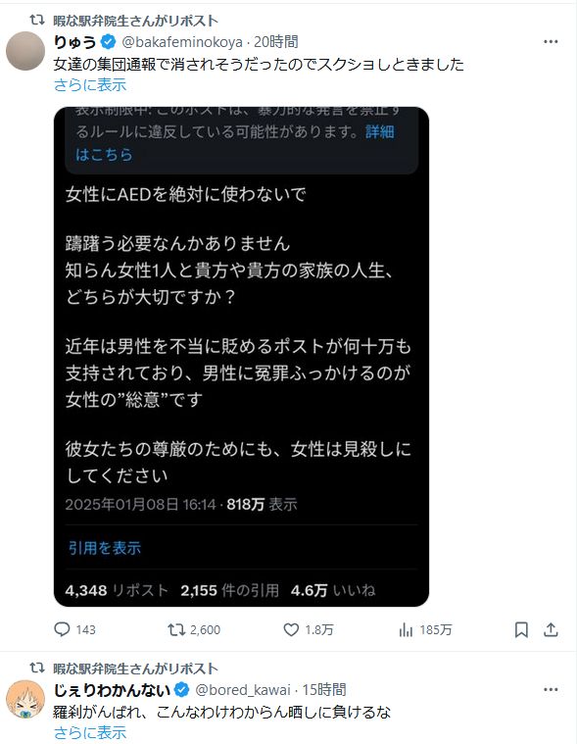The width and height of the screenshot is (577, 744).
Task: Open the more options menu on りゅう's post
Action: 551,42
